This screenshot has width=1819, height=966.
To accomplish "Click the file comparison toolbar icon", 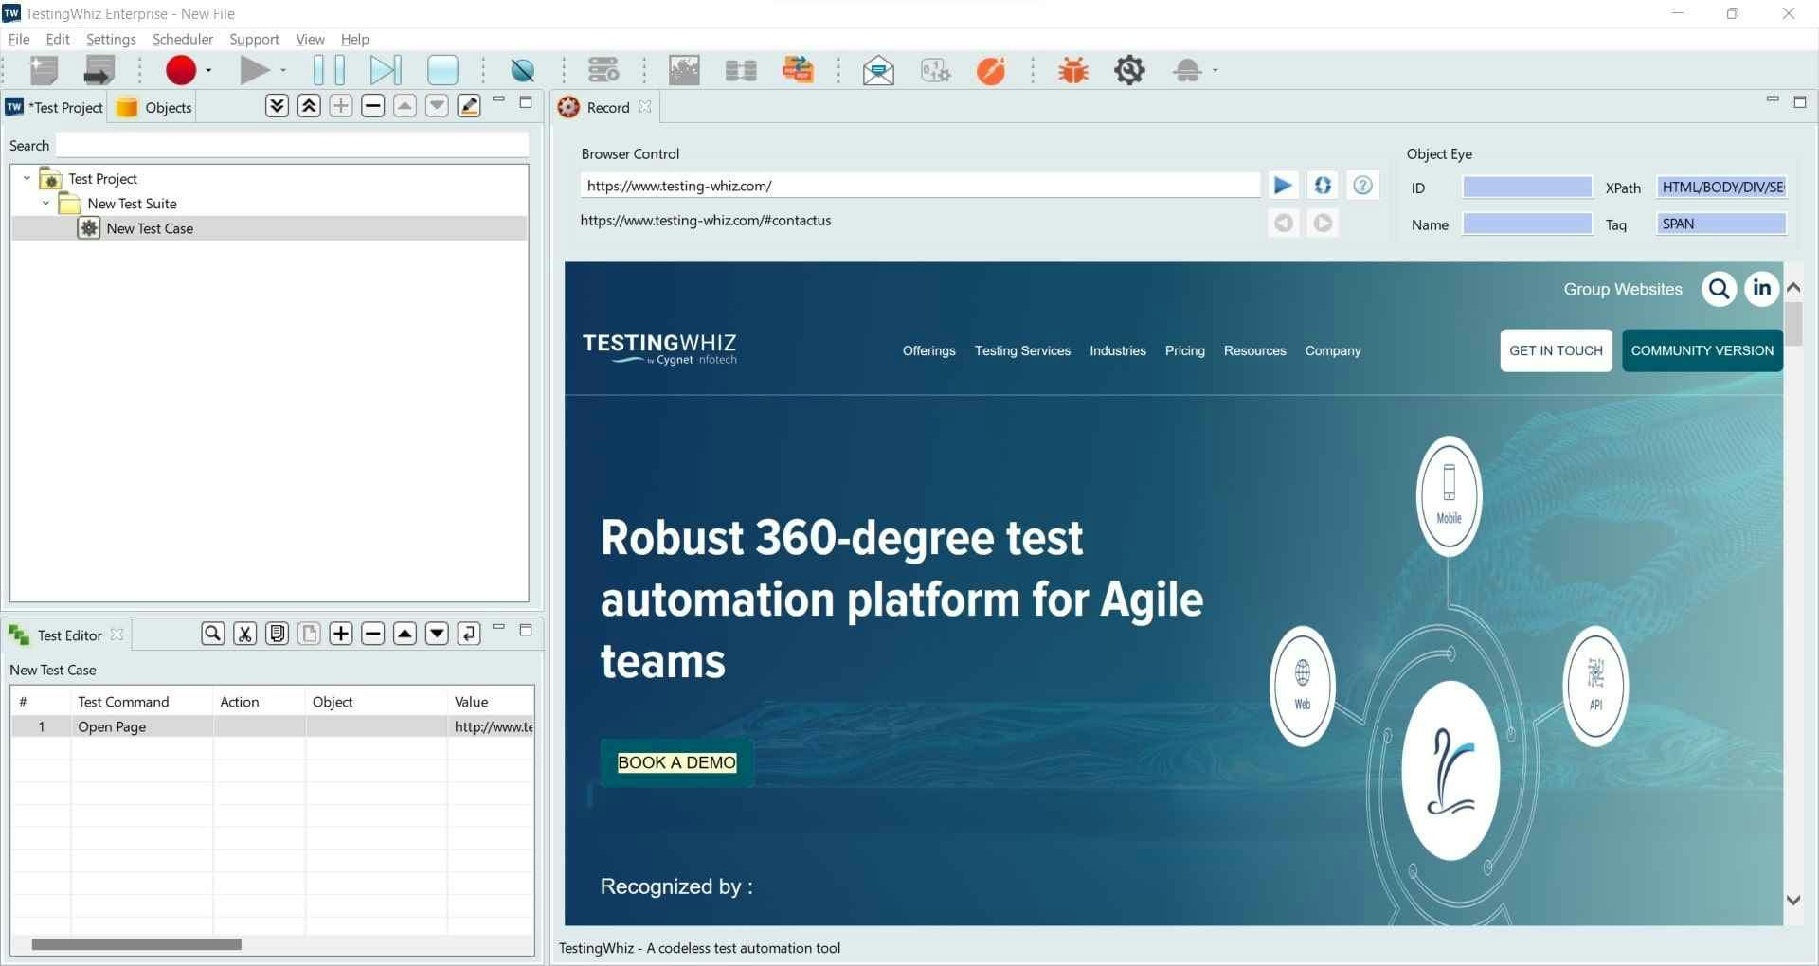I will (x=741, y=70).
